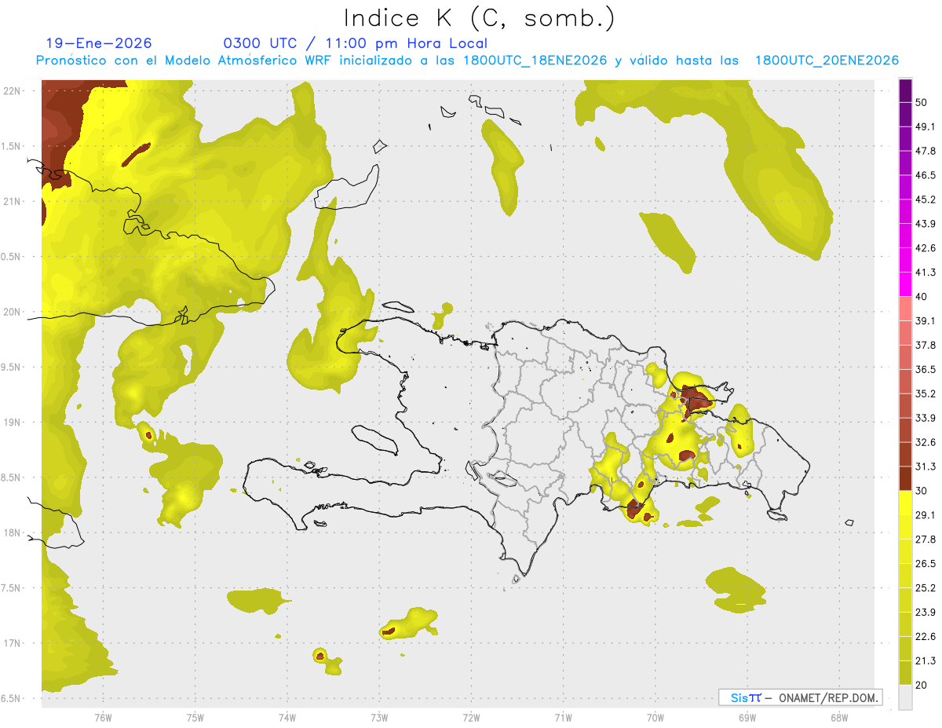
Task: Click the colorbar value '43.9'
Action: pyautogui.click(x=926, y=224)
